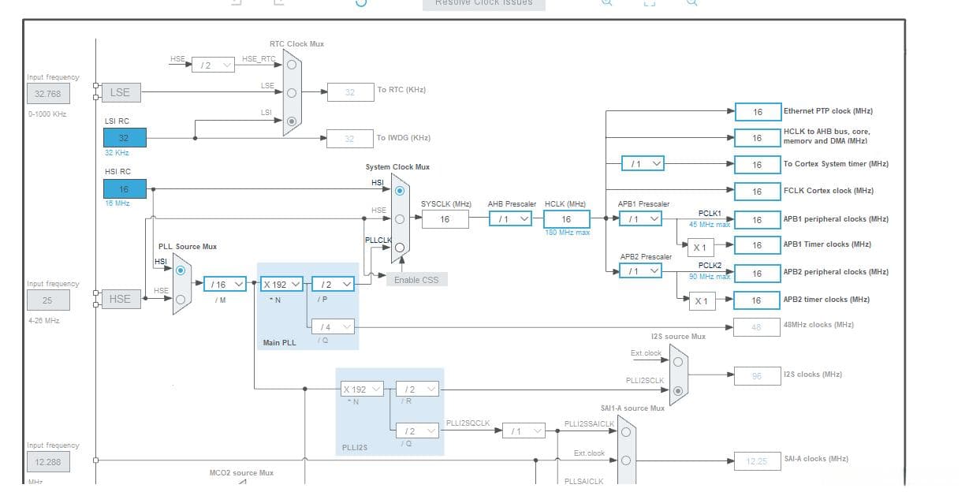Select HSI in the System Clock Mux

coord(400,190)
